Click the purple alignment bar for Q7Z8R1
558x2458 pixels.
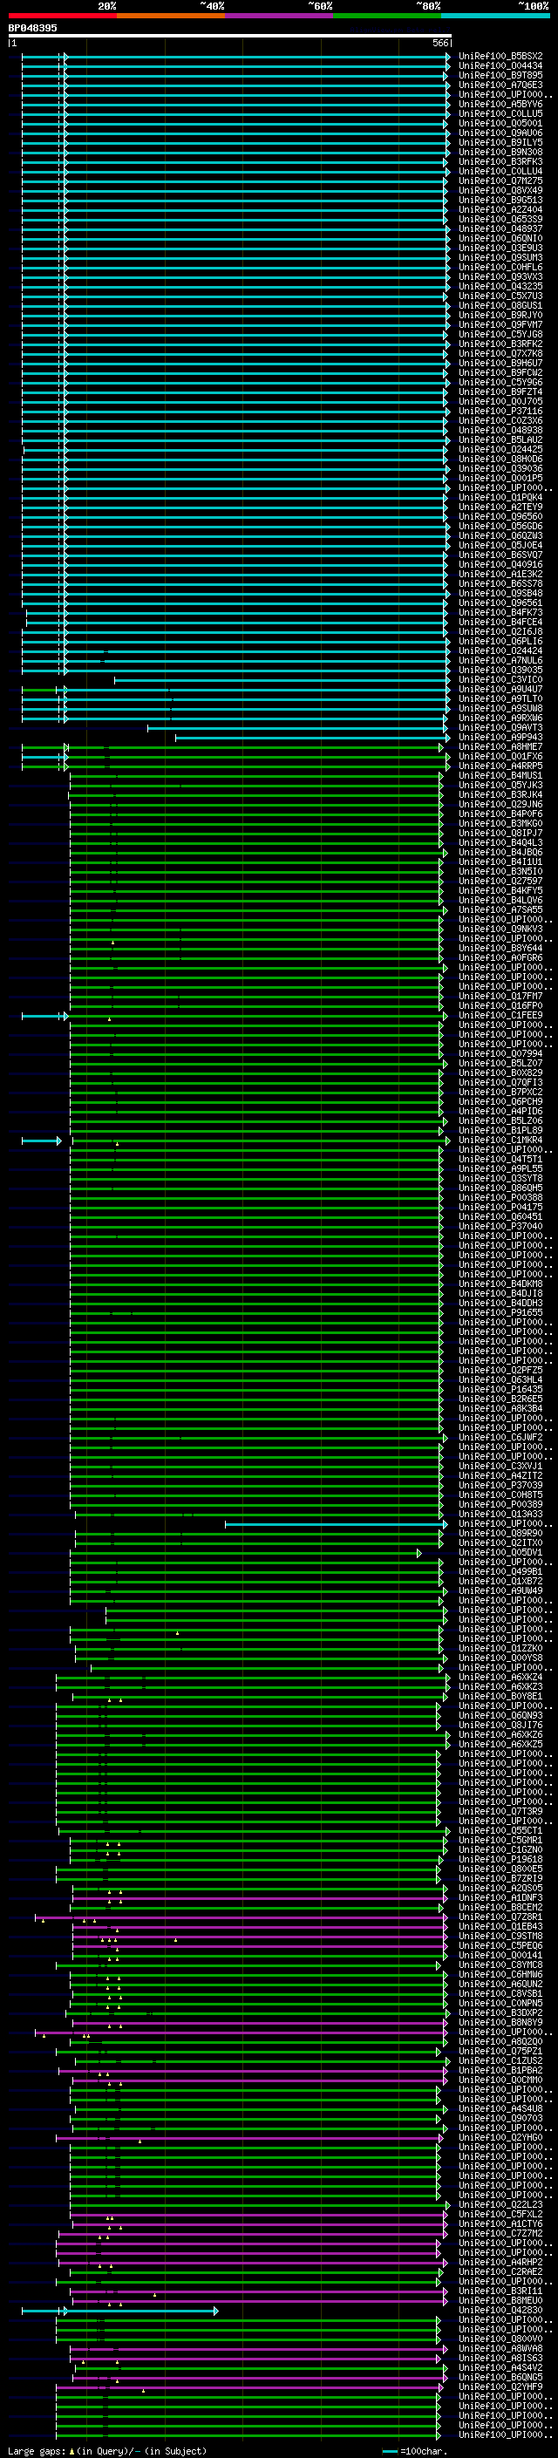242,1917
